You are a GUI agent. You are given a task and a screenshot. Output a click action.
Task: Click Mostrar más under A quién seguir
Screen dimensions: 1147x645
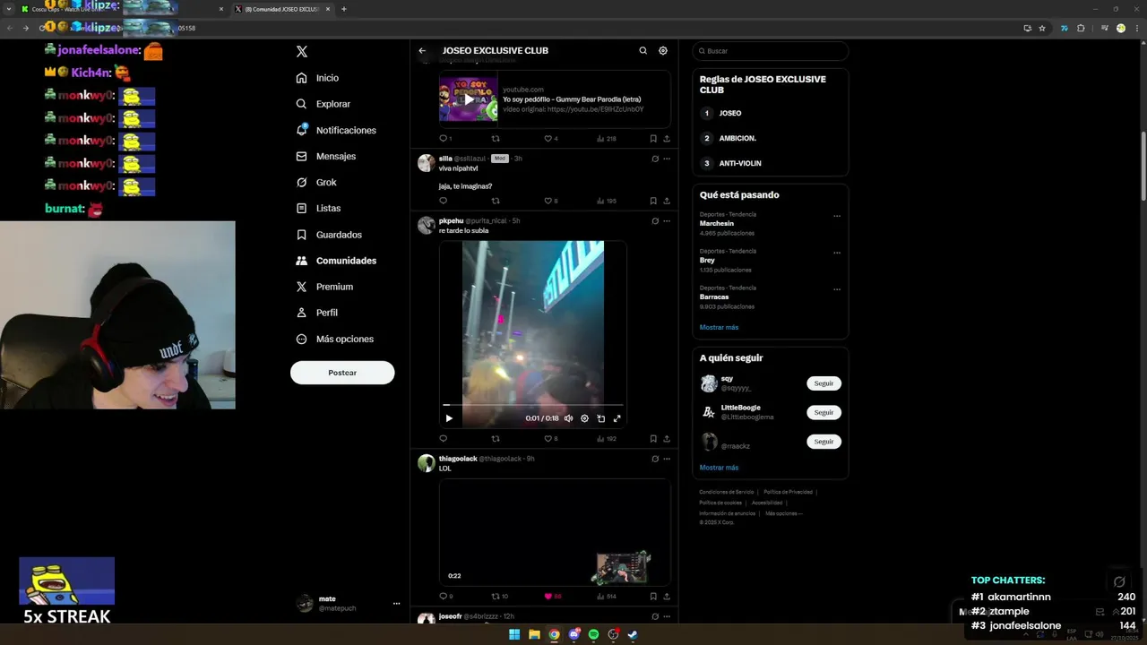click(719, 468)
